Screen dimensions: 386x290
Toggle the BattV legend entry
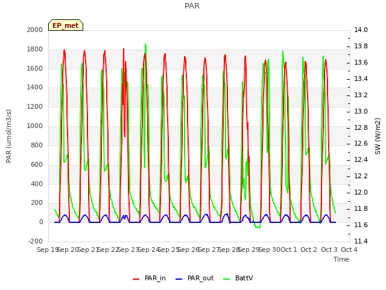(238, 278)
